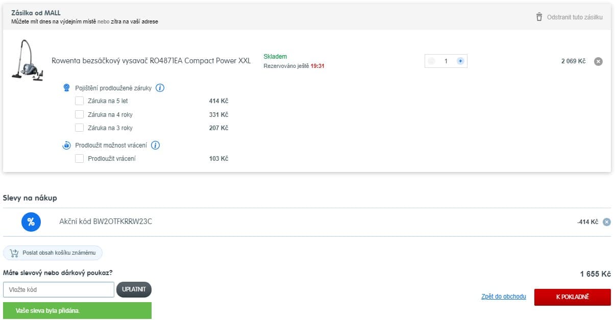Go back via Zpět do obchodu link

pos(503,297)
